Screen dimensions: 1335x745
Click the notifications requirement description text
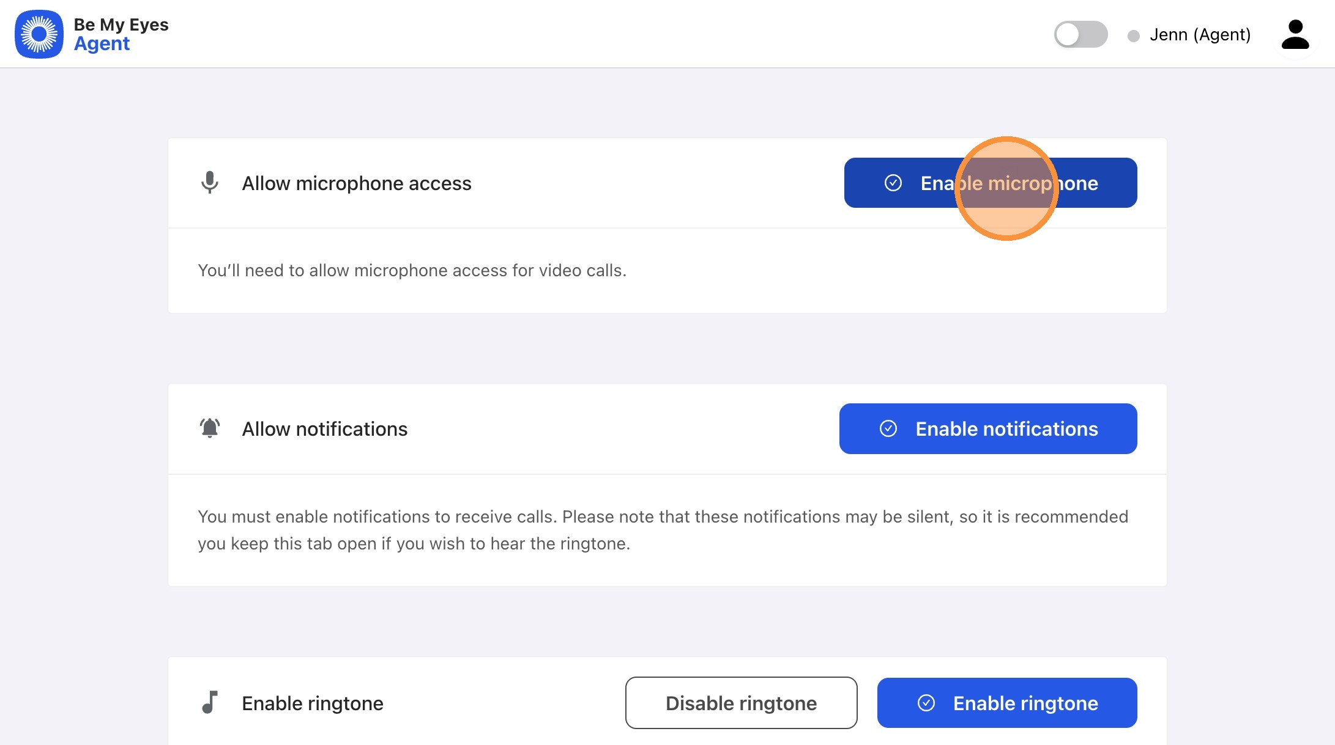663,530
